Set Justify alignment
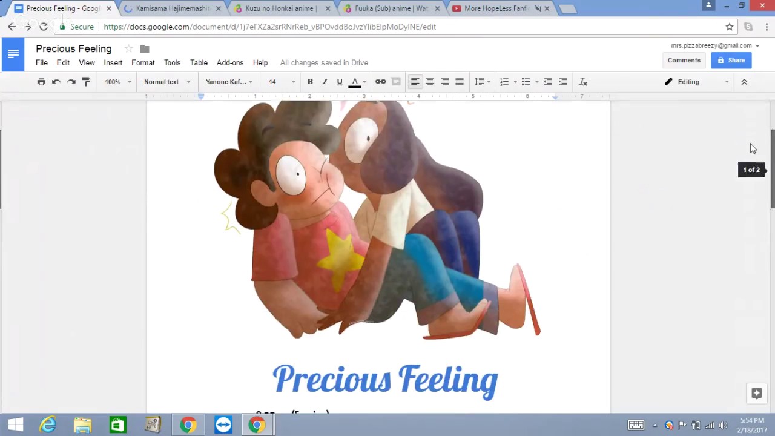The height and width of the screenshot is (436, 775). click(x=460, y=82)
